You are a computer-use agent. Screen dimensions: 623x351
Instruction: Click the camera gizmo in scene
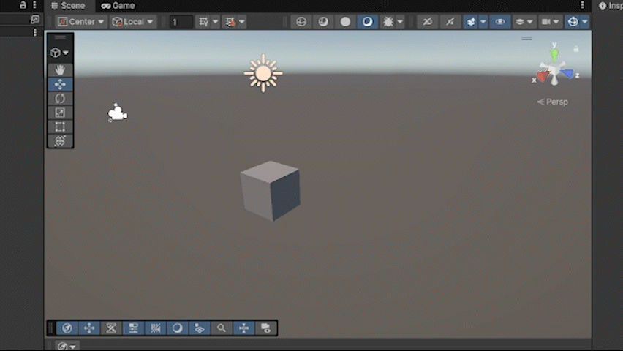coord(117,113)
